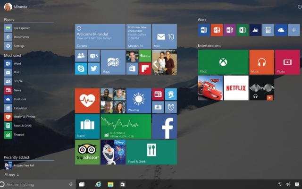The image size is (302, 189).
Task: Open Frozen Free Fall under Recently added
Action: tap(19, 166)
